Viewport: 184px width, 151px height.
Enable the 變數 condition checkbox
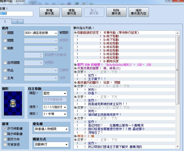coord(5,48)
